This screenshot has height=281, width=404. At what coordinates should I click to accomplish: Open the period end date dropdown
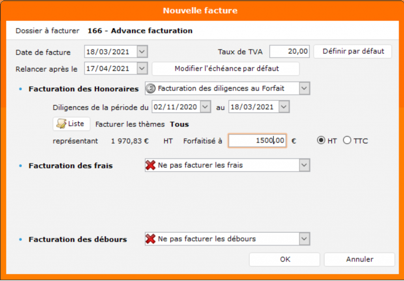(x=284, y=107)
